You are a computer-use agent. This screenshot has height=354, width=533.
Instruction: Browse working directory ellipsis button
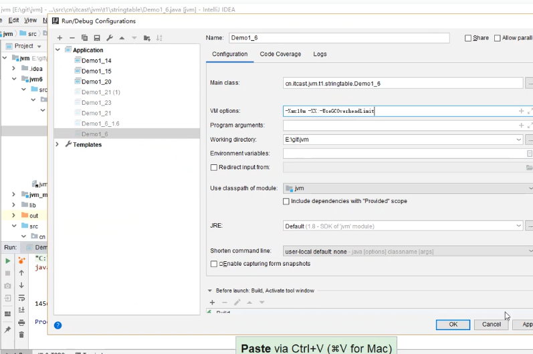(x=530, y=140)
